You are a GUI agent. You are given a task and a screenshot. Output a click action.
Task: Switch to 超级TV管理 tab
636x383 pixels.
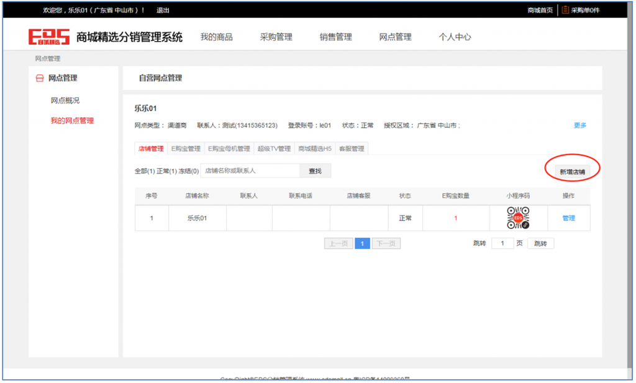click(274, 149)
